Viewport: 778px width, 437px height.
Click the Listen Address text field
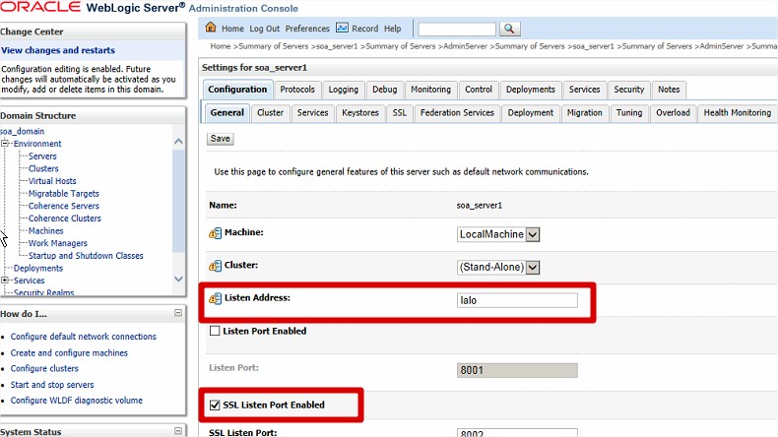[x=517, y=300]
